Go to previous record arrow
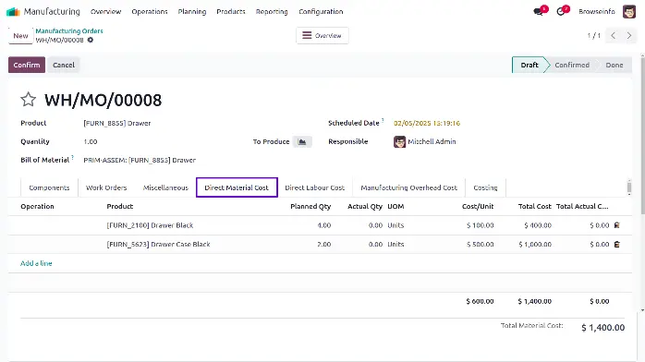Image resolution: width=645 pixels, height=362 pixels. [x=614, y=35]
